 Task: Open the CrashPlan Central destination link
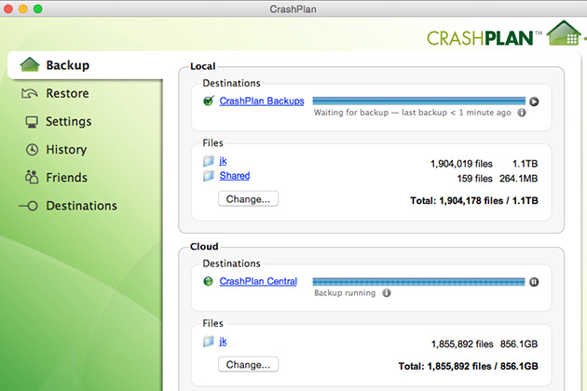coord(258,281)
